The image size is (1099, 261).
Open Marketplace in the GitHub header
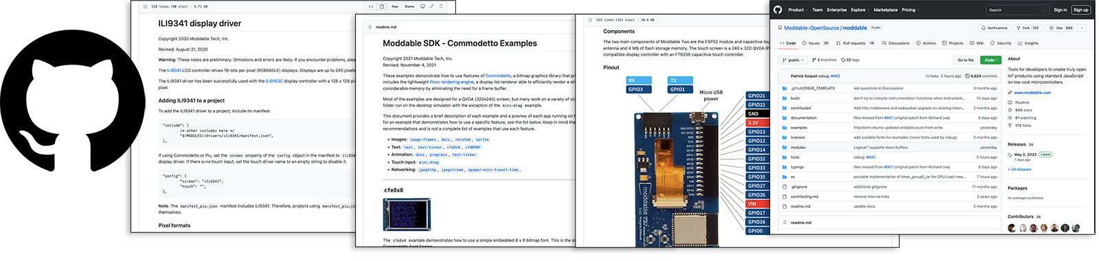(885, 10)
